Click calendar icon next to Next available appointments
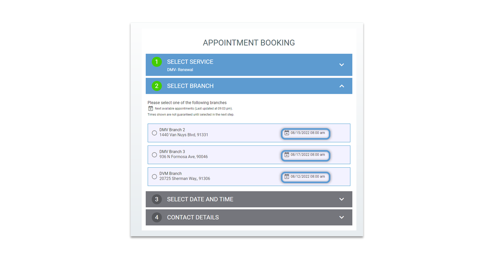The height and width of the screenshot is (258, 494). pos(151,108)
